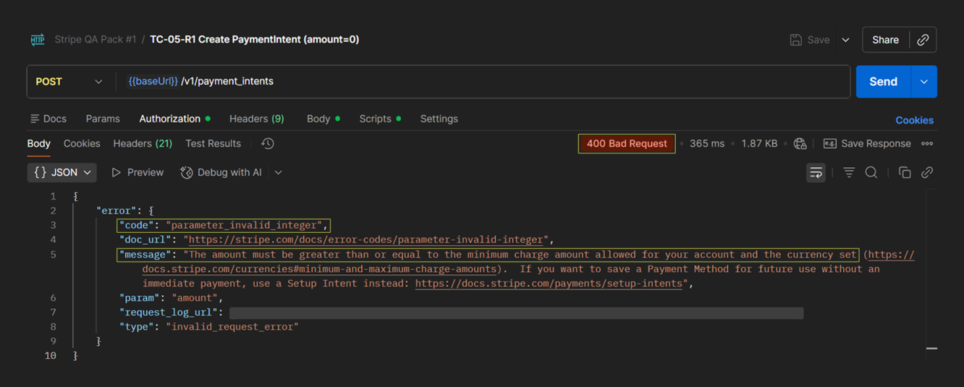Copy the request link icon beside Share

tap(923, 40)
